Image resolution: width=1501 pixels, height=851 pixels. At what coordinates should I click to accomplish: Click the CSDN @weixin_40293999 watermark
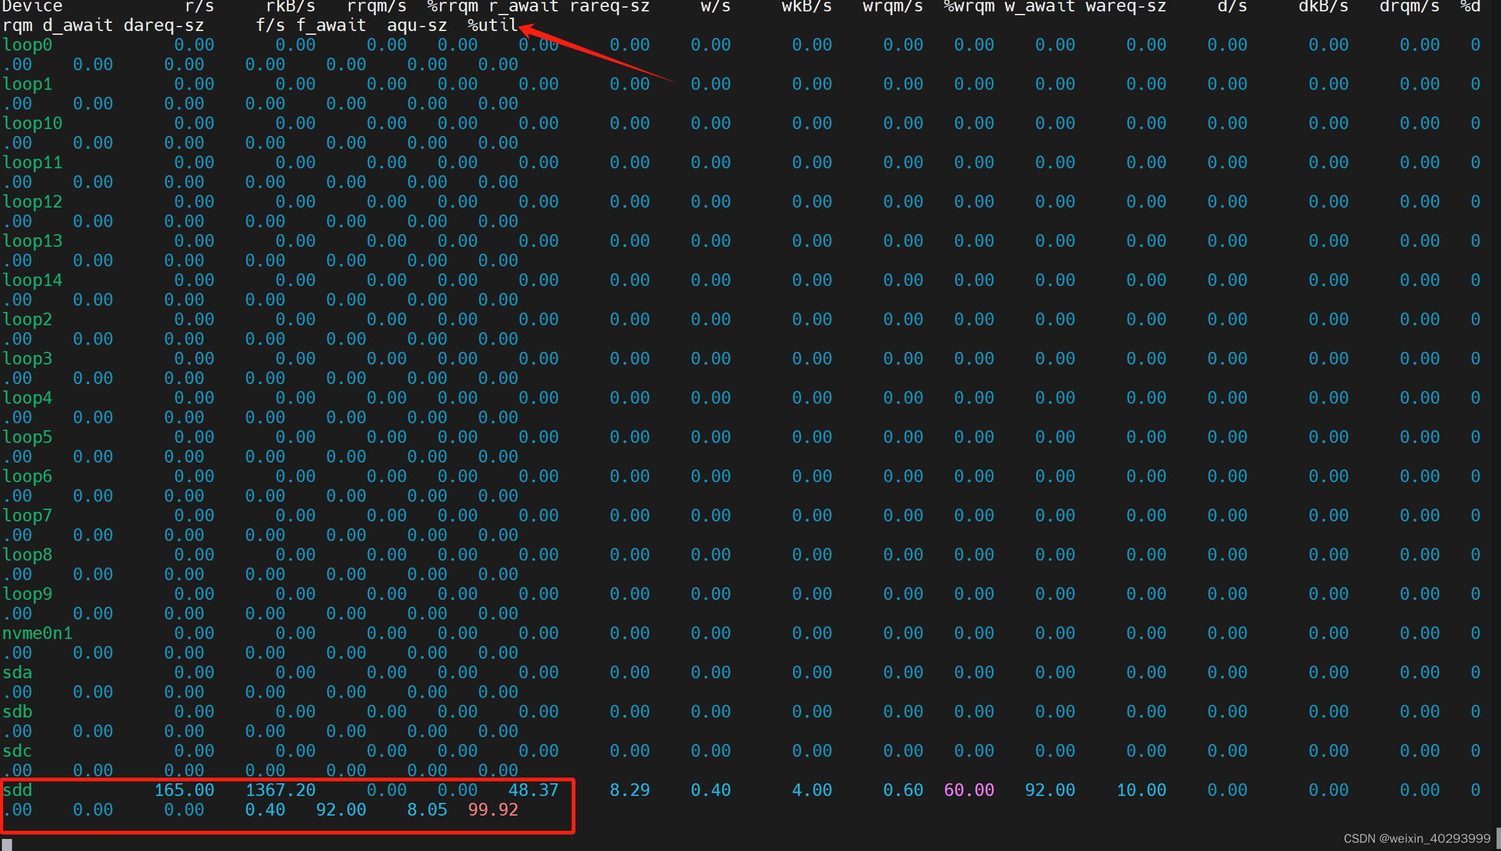coord(1417,838)
